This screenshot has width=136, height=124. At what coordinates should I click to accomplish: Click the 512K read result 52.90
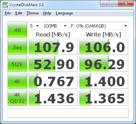53,64
